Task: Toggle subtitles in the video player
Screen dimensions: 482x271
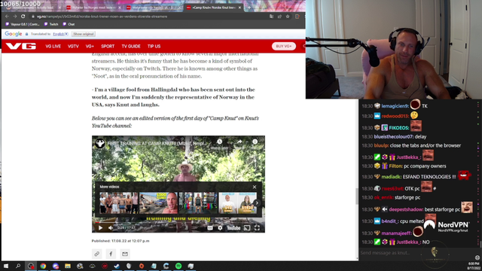Action: pyautogui.click(x=210, y=227)
